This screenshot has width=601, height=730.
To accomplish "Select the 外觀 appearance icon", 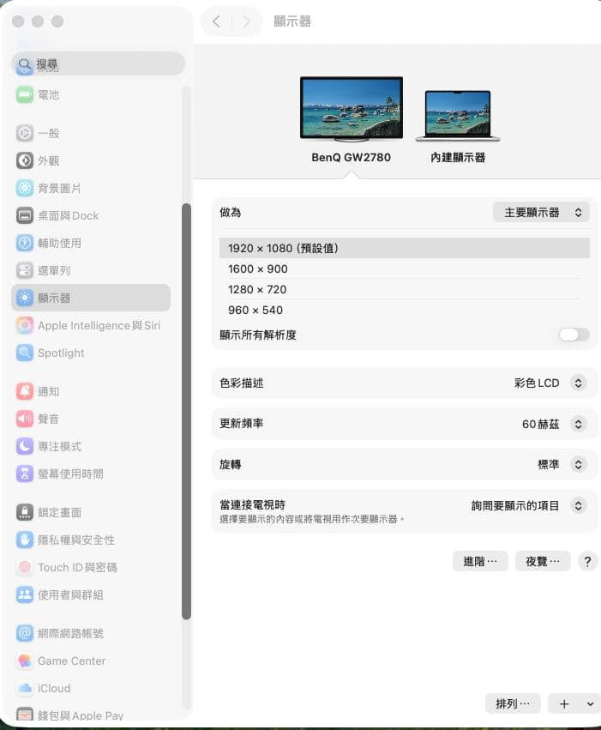I will click(x=25, y=160).
